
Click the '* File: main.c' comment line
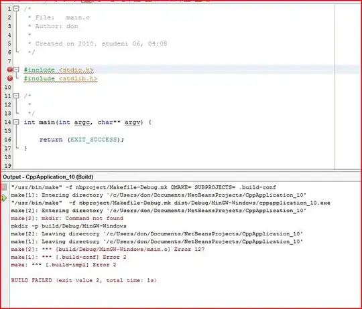coord(58,17)
